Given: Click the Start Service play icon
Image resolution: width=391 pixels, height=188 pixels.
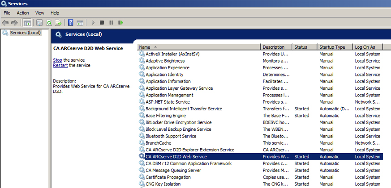Looking at the screenshot, I should coord(93,23).
